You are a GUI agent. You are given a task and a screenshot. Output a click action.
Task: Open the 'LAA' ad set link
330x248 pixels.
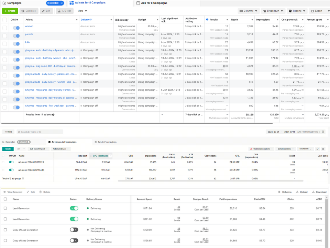27,42
